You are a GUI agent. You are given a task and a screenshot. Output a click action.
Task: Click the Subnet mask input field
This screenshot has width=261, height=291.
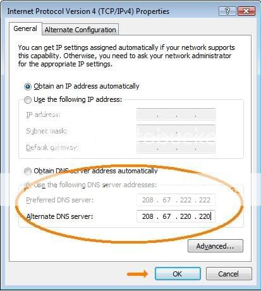click(176, 131)
